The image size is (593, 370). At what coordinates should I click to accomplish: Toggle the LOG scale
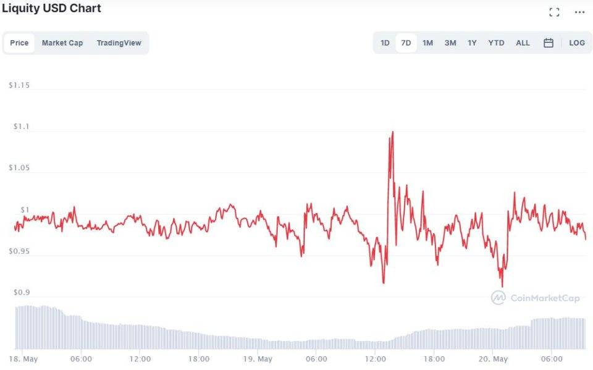[576, 43]
